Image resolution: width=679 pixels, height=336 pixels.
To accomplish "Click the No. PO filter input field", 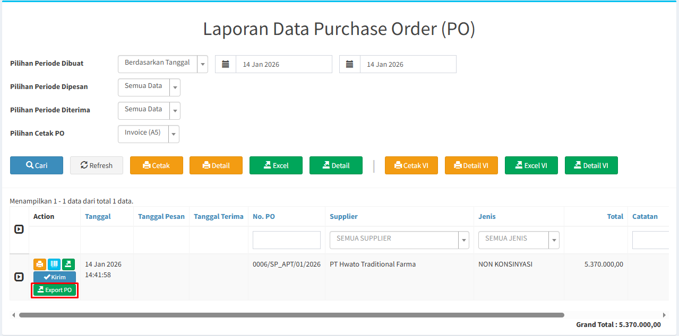I will point(287,240).
